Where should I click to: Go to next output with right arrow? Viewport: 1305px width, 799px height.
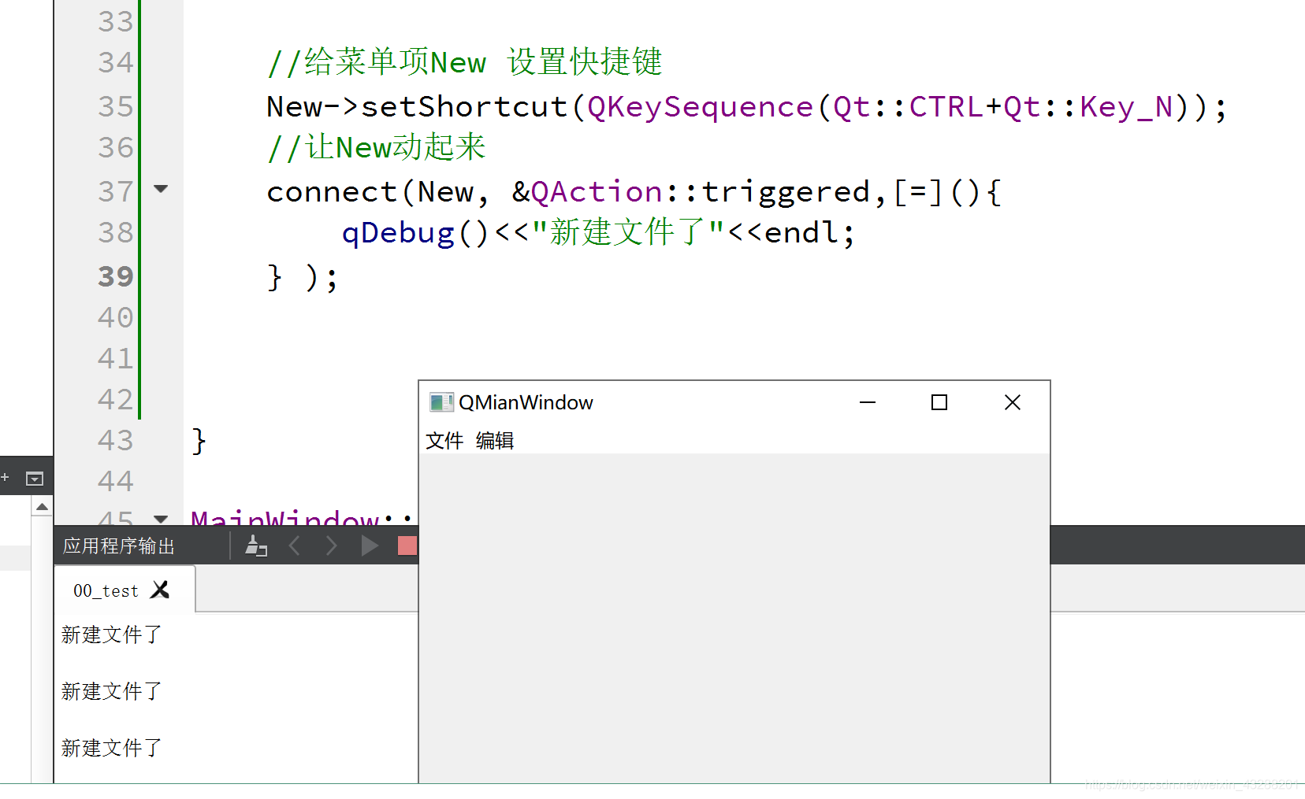[332, 546]
